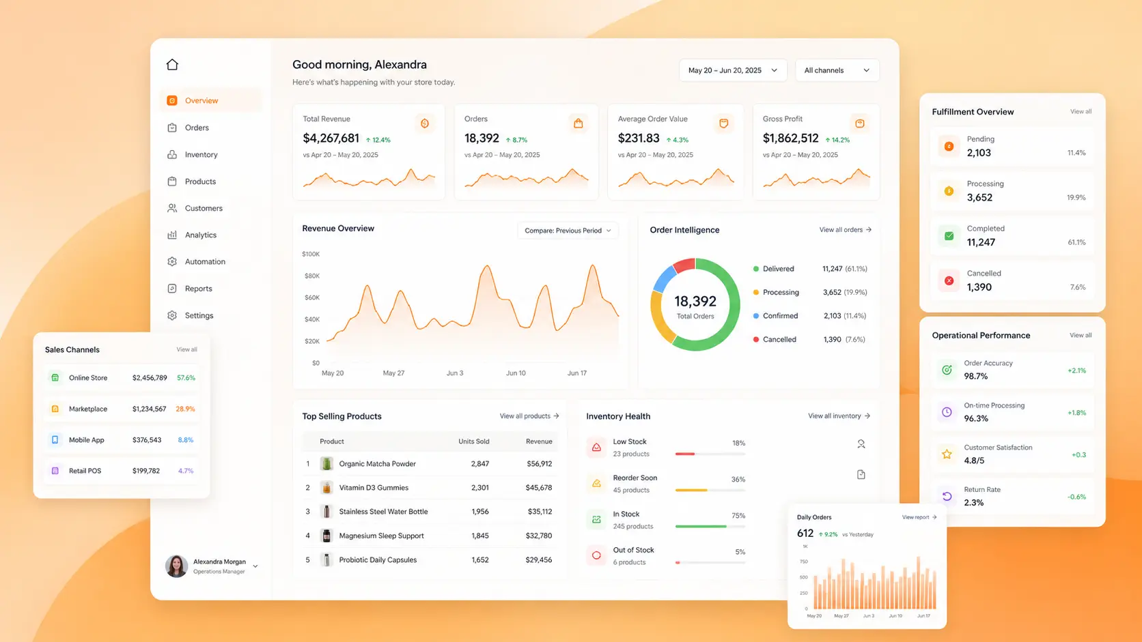1142x642 pixels.
Task: Click View report in Daily Orders card
Action: [919, 517]
